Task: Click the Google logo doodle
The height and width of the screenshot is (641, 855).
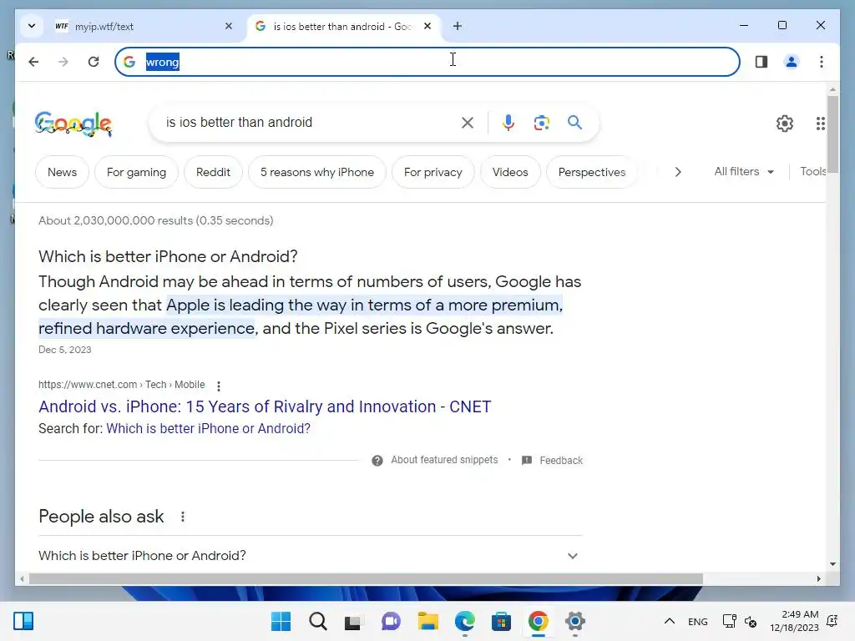Action: tap(73, 124)
